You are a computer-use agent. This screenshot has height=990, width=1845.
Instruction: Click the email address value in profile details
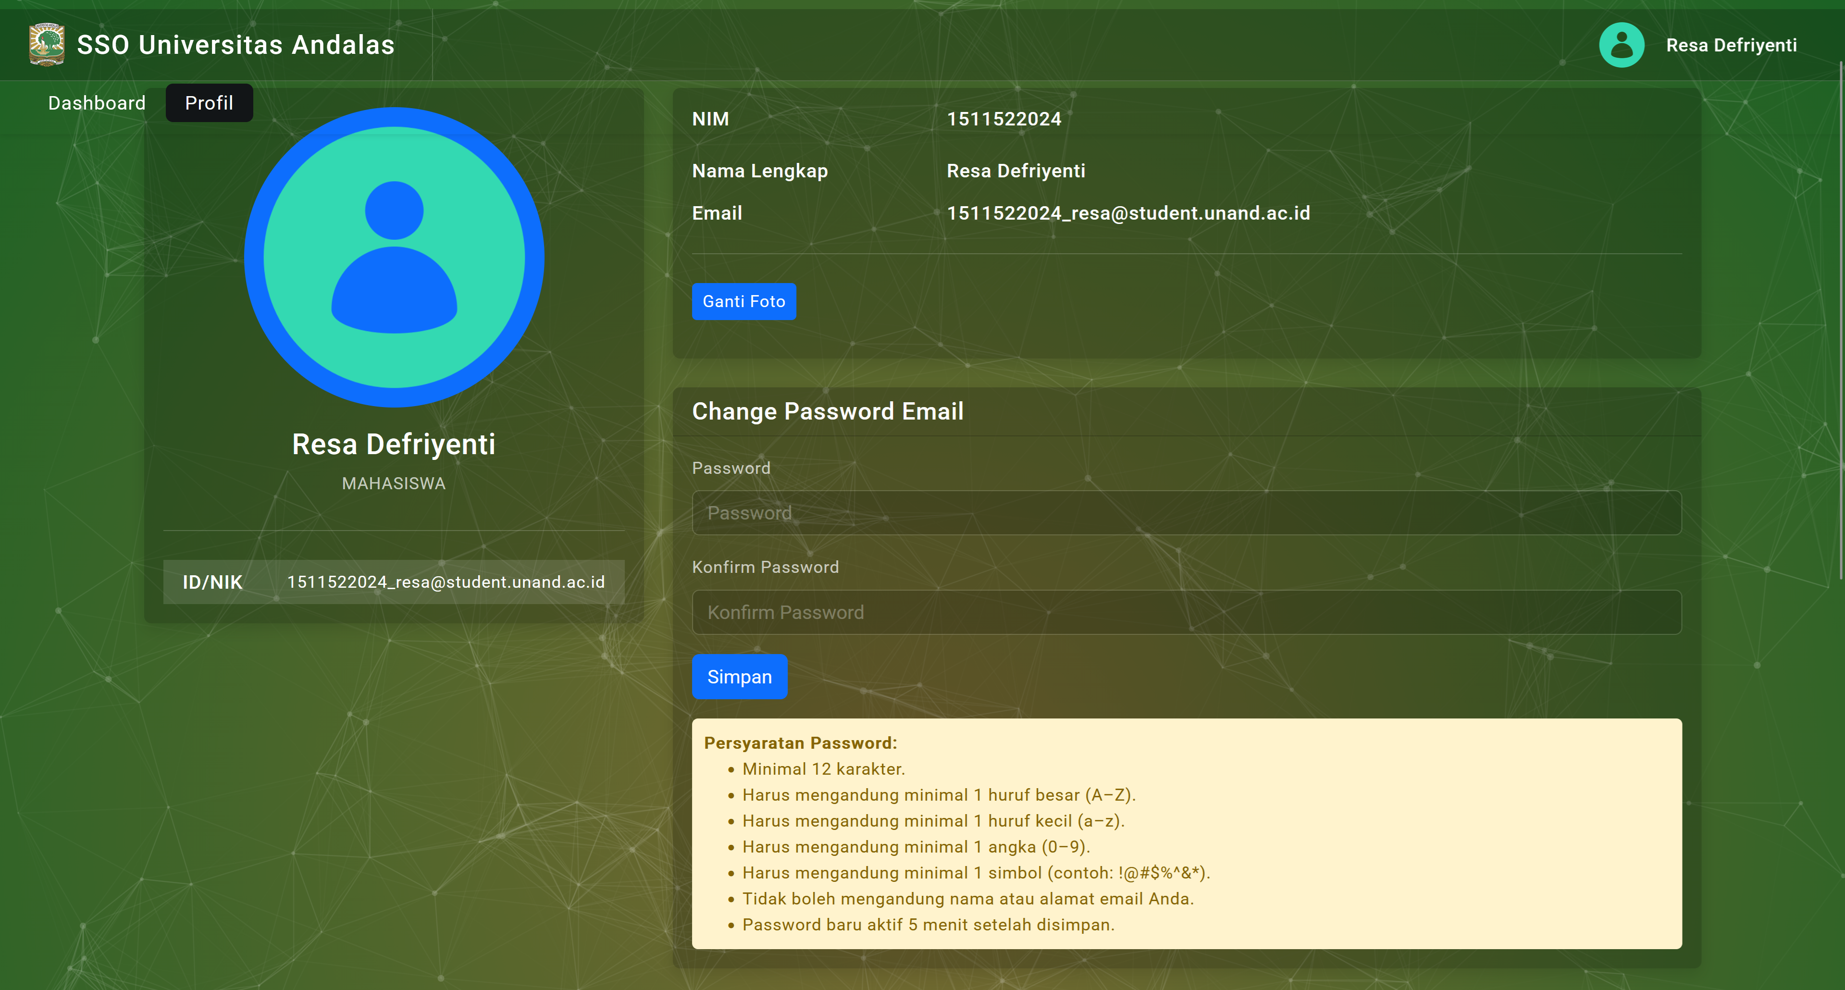(1128, 213)
